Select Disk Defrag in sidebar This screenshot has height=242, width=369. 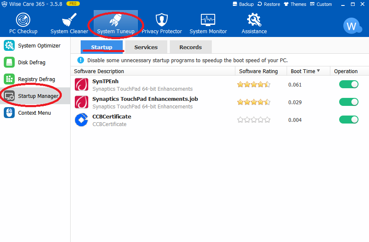pyautogui.click(x=35, y=62)
